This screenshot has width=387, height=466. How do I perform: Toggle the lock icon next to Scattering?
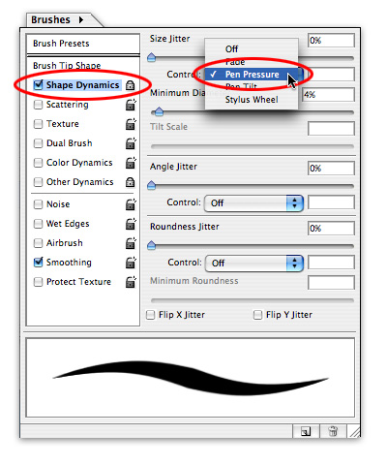[x=131, y=105]
